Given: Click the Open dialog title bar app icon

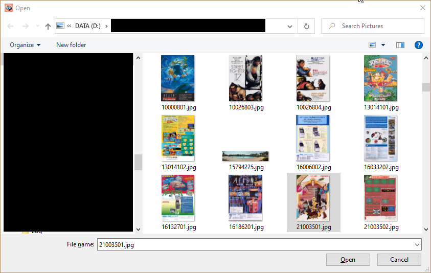Looking at the screenshot, I should (9, 8).
